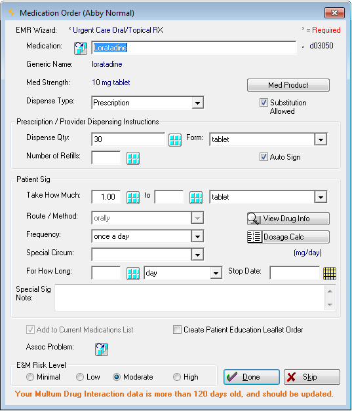Open keypad icon after Take How Much 1.00
The height and width of the screenshot is (411, 352).
click(x=133, y=198)
